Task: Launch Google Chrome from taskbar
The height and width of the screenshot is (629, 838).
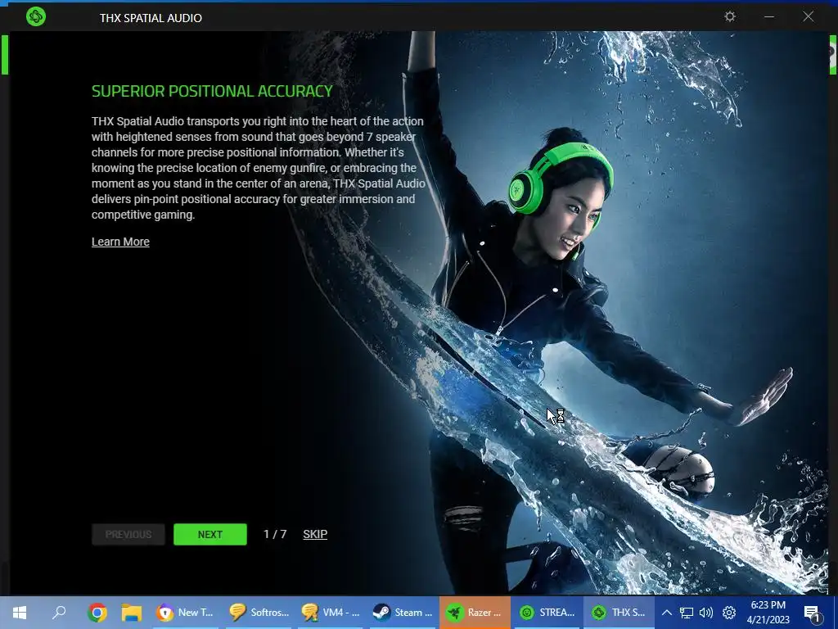Action: click(x=97, y=613)
